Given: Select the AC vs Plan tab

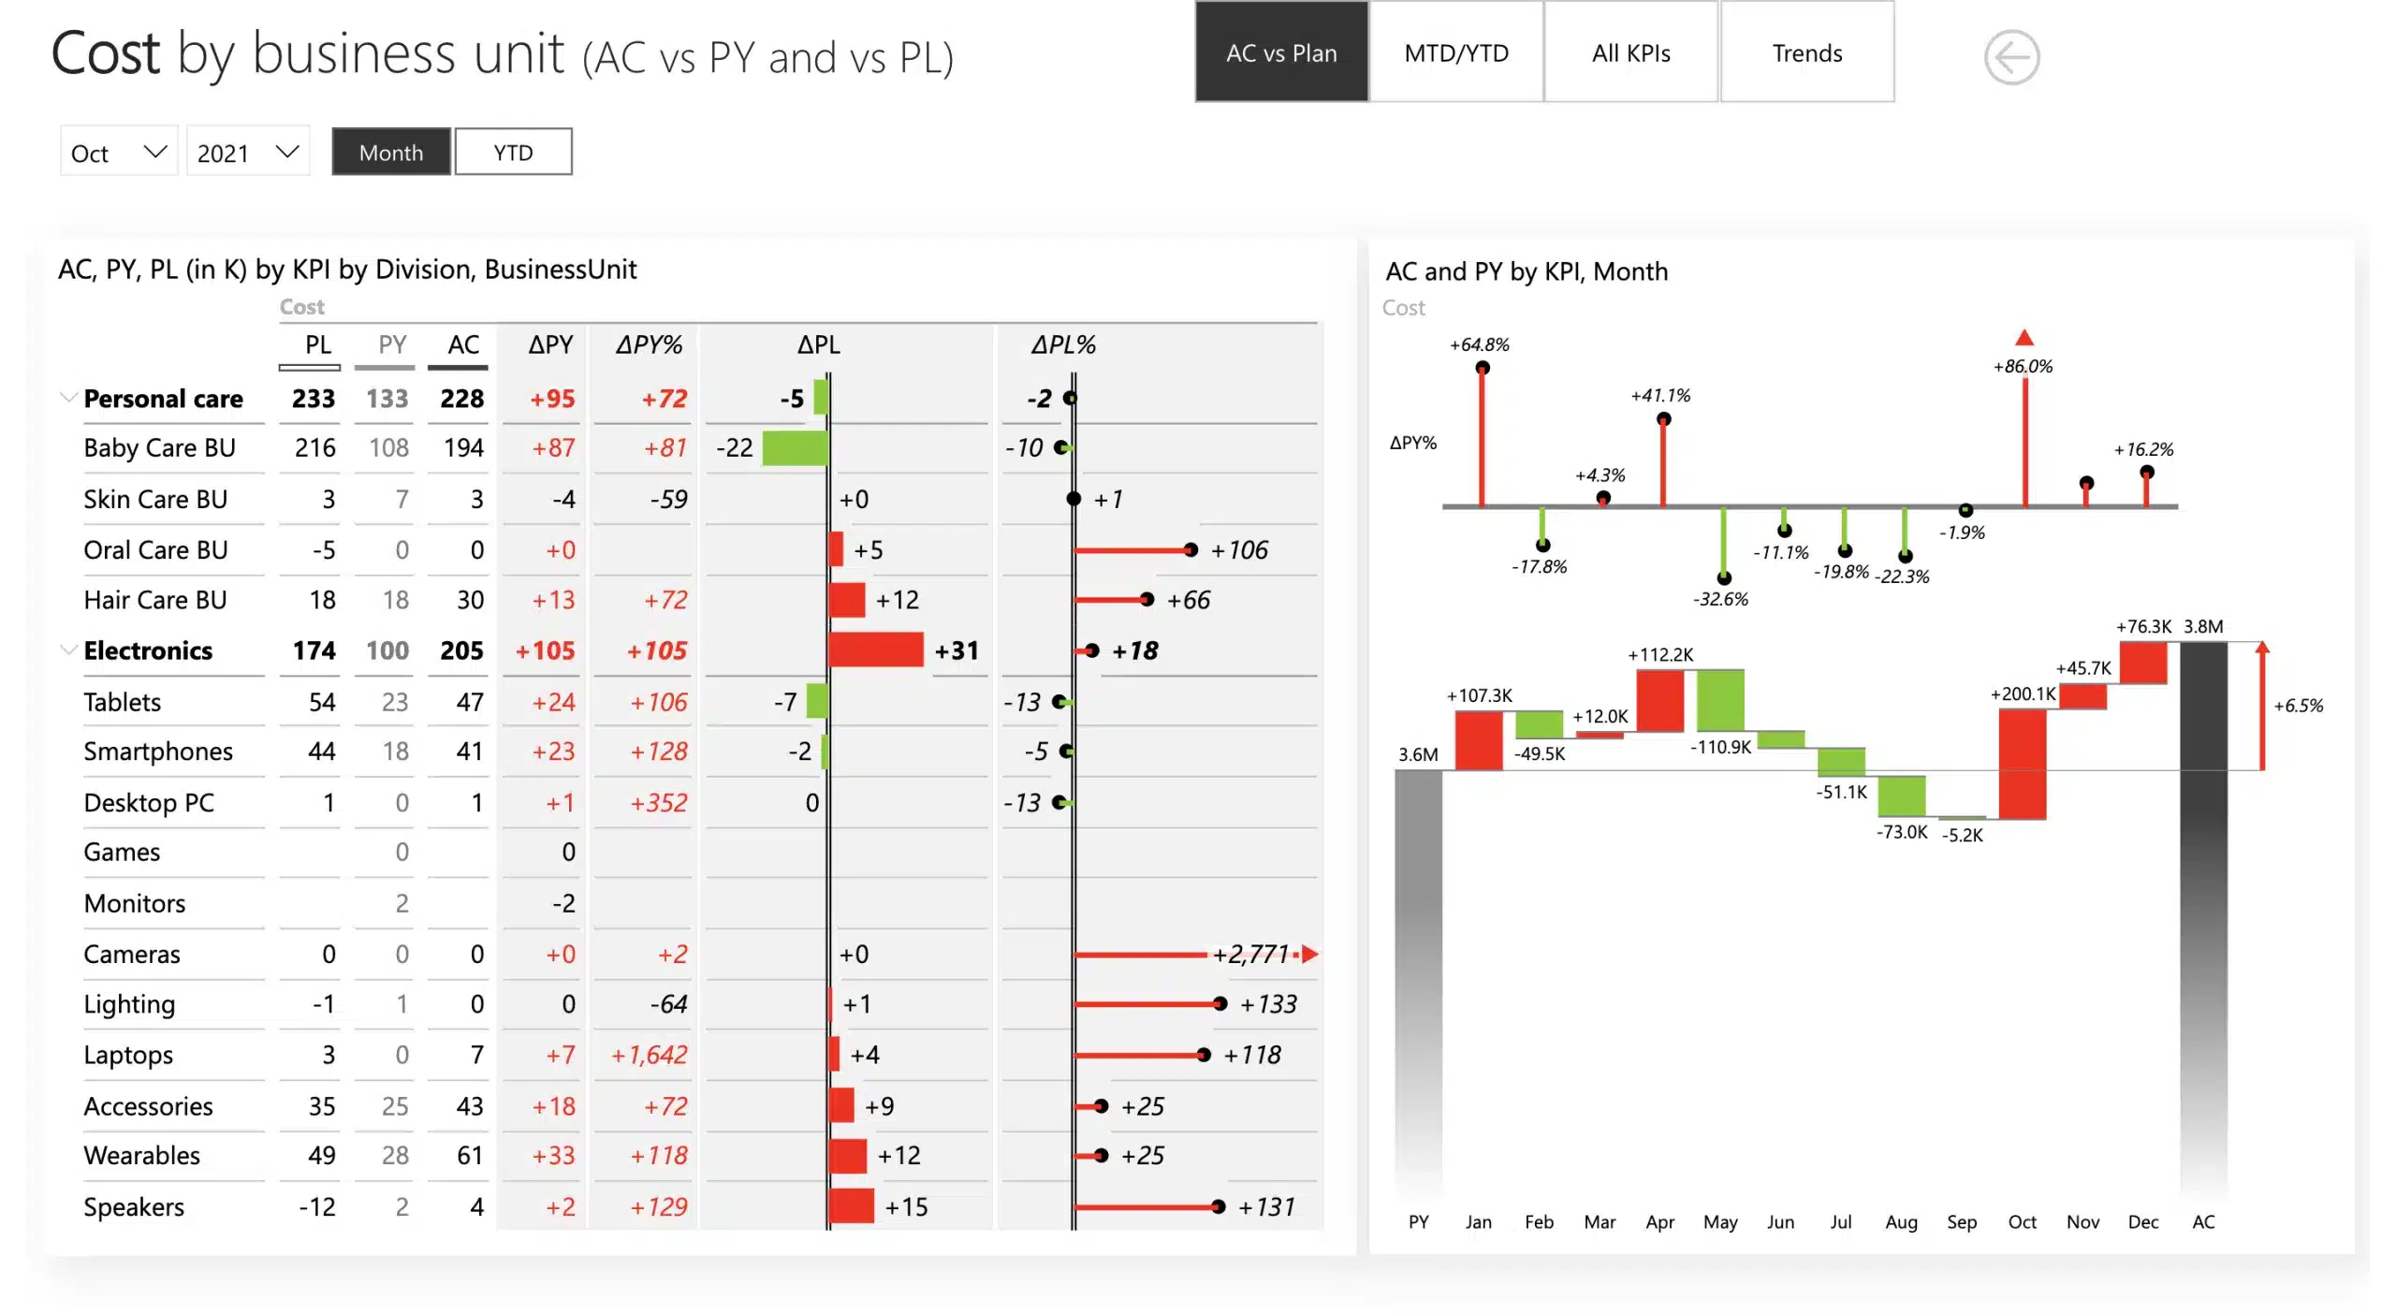Looking at the screenshot, I should pyautogui.click(x=1280, y=52).
